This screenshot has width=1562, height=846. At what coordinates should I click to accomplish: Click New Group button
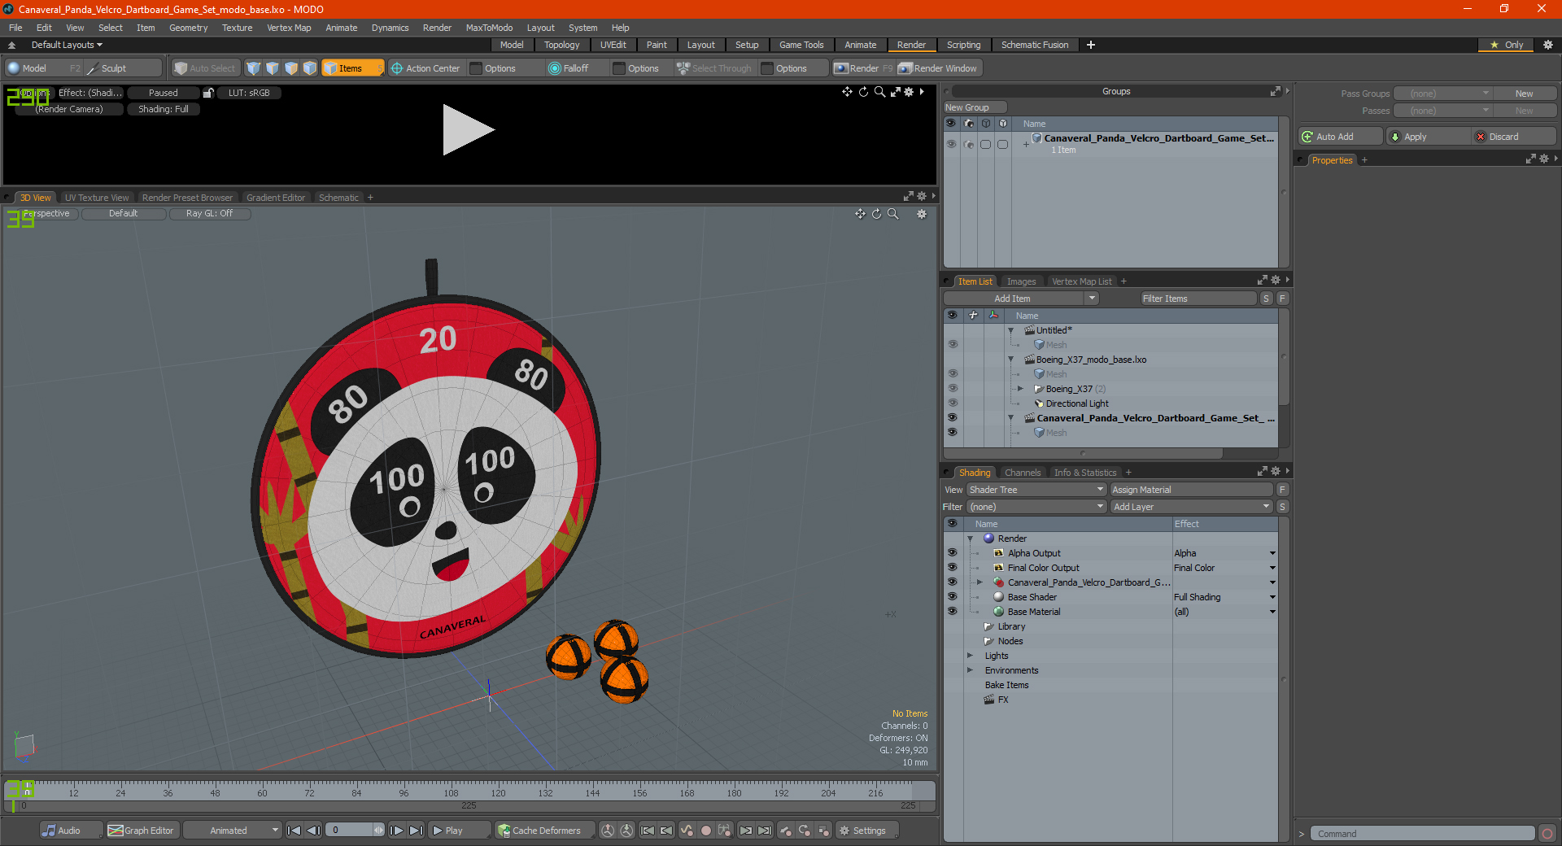[975, 107]
